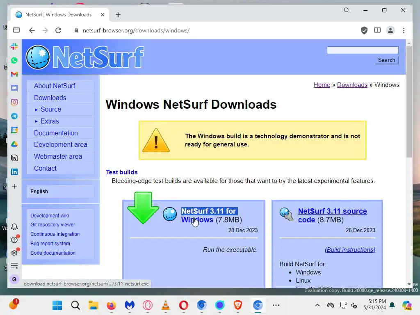Click the G profile avatar in sidebar
Viewport: 420px width, 315px height.
pos(14,279)
